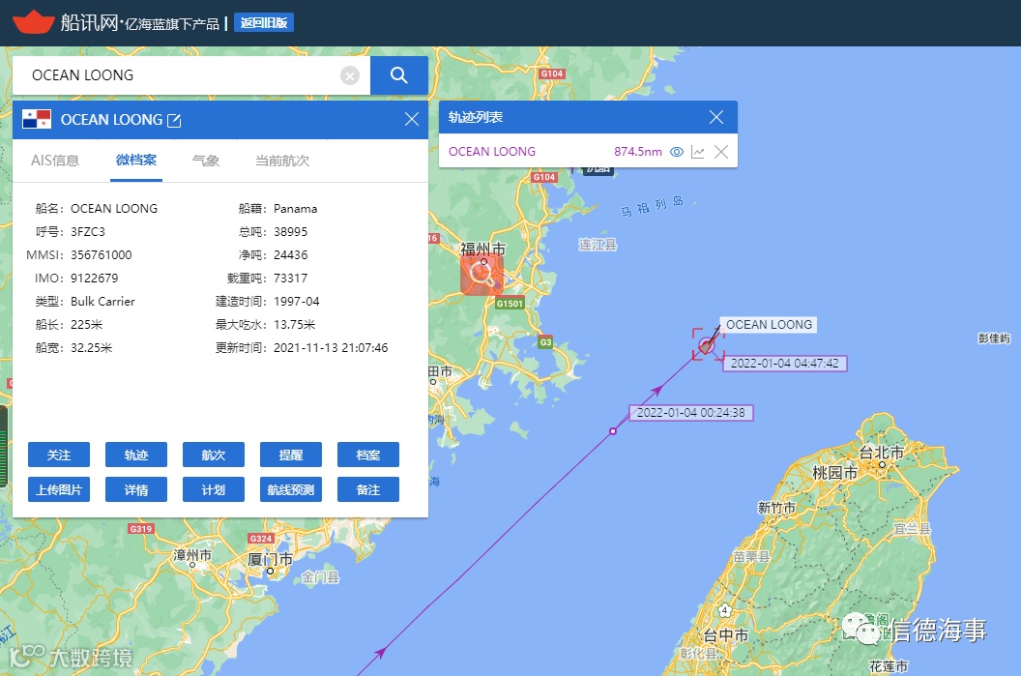
Task: Click the 船讯网 site title
Action: (x=89, y=23)
